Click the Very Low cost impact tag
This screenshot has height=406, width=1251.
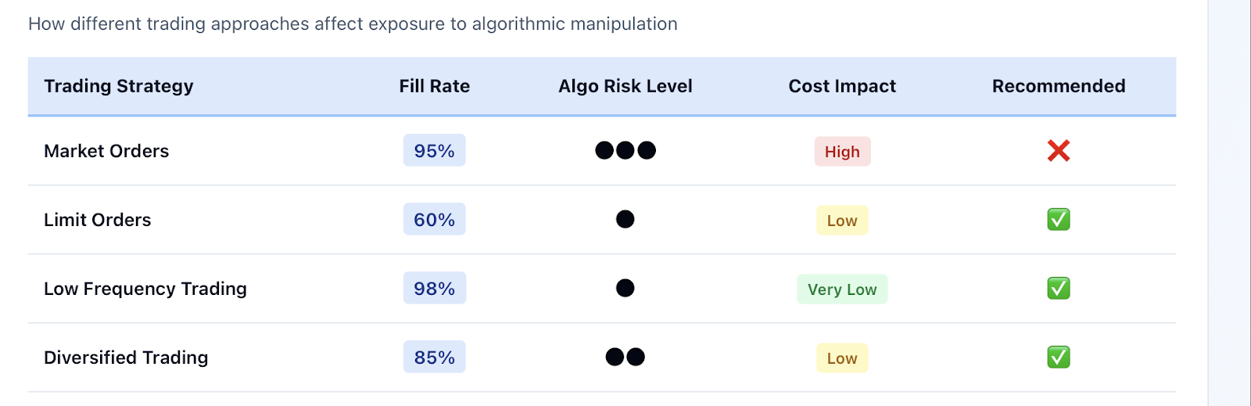(842, 289)
